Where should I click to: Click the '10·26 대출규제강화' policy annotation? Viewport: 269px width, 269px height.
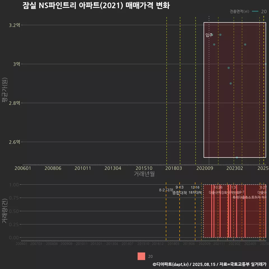click(218, 190)
